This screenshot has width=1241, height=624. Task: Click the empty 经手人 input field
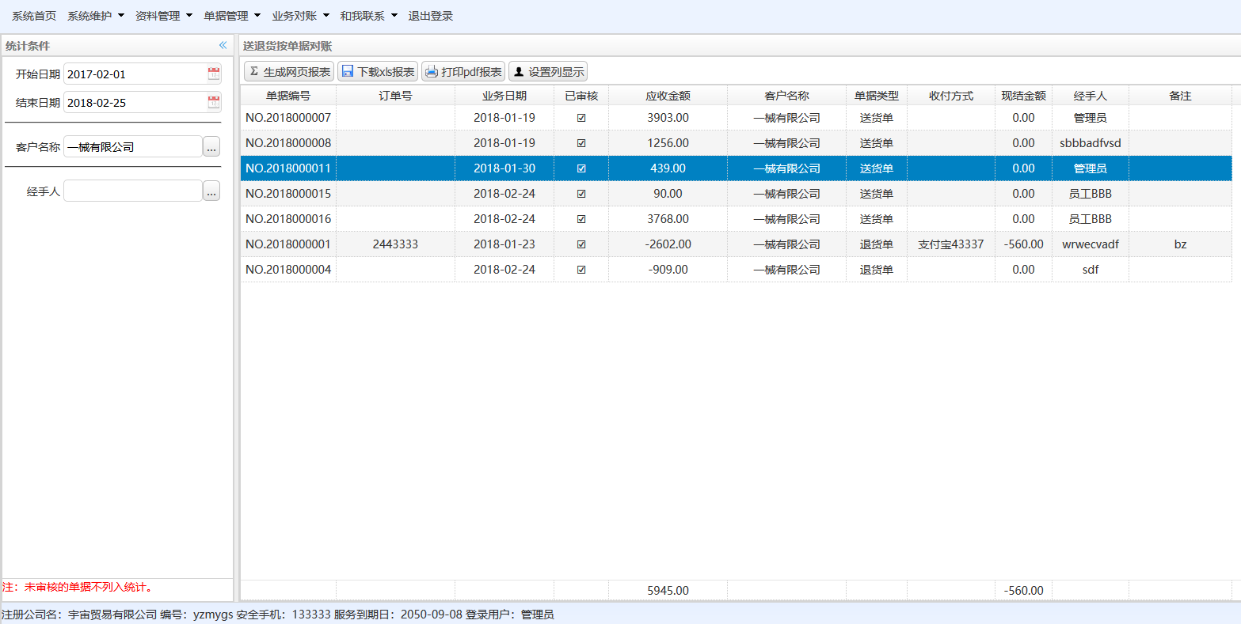133,191
